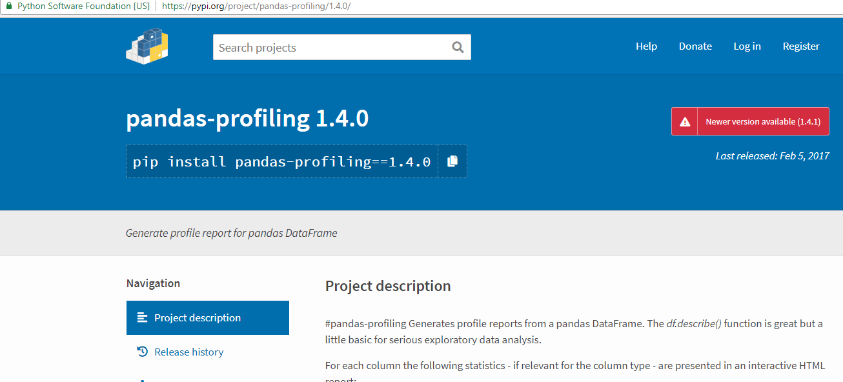
Task: Open the Donate link
Action: 695,46
